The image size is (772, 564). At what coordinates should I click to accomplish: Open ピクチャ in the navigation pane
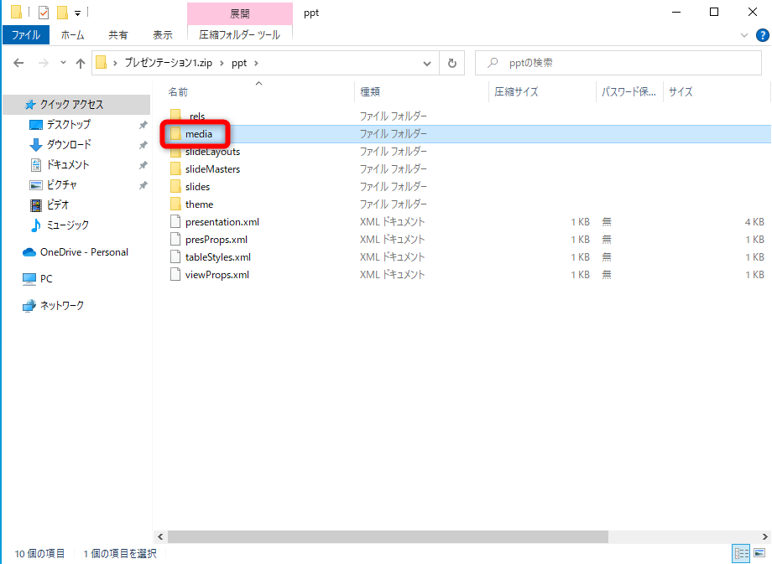click(x=61, y=185)
